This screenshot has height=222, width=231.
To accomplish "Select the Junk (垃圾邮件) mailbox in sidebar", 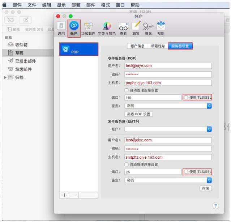I will click(x=28, y=69).
